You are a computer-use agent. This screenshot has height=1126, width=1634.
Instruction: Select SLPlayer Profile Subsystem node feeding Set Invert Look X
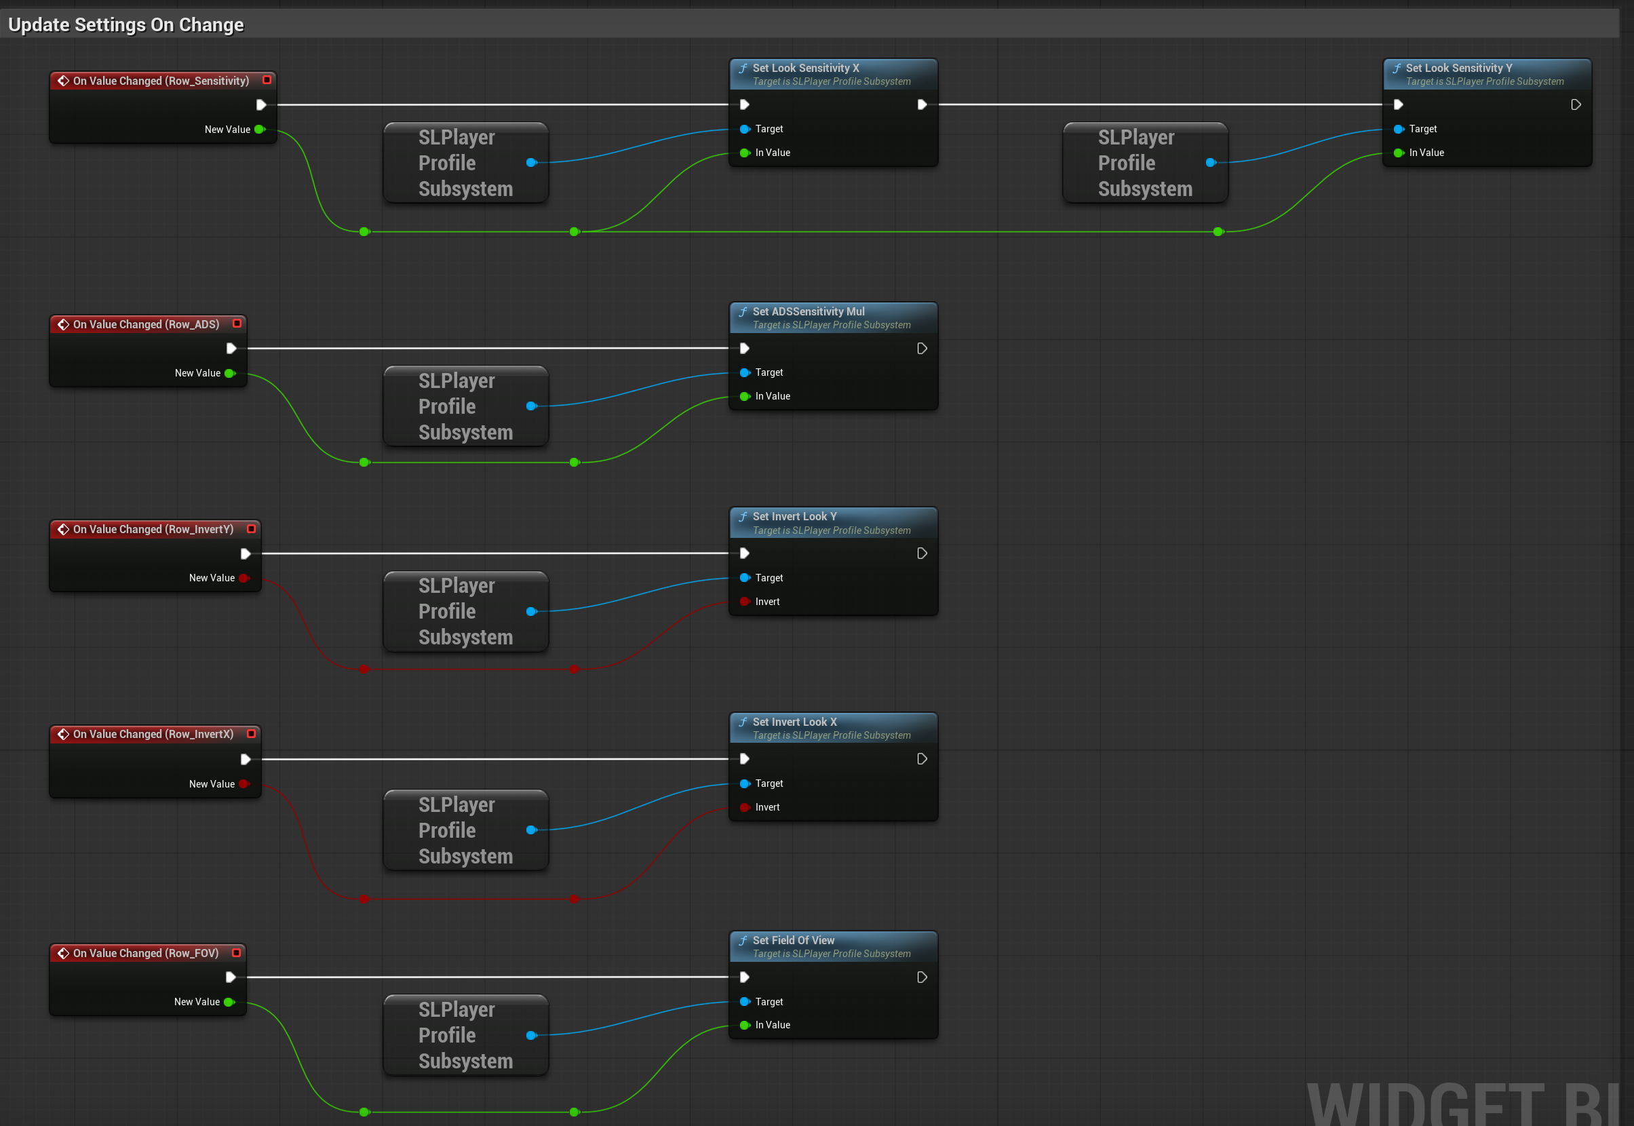click(466, 830)
